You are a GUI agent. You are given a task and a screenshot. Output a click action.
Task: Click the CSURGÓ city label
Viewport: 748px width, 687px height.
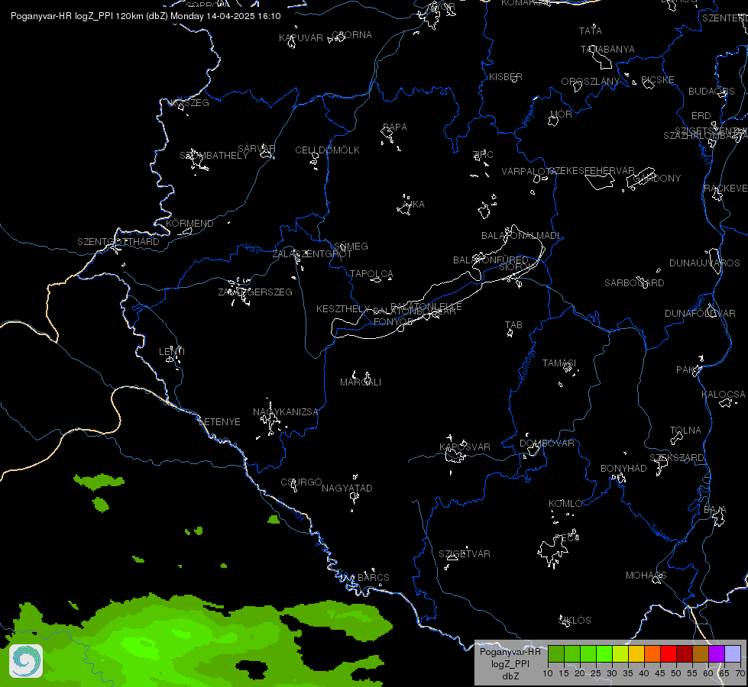point(301,482)
